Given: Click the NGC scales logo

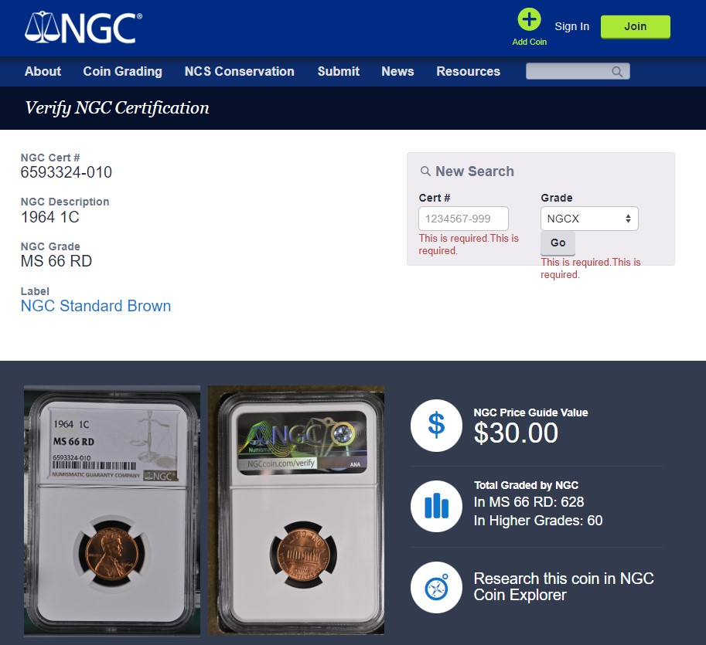Looking at the screenshot, I should [x=83, y=28].
